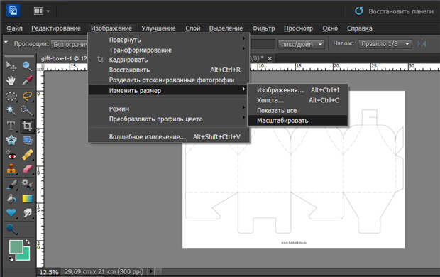Open the Правило 1/3 overlay dropdown
Image resolution: width=440 pixels, height=277 pixels.
385,44
